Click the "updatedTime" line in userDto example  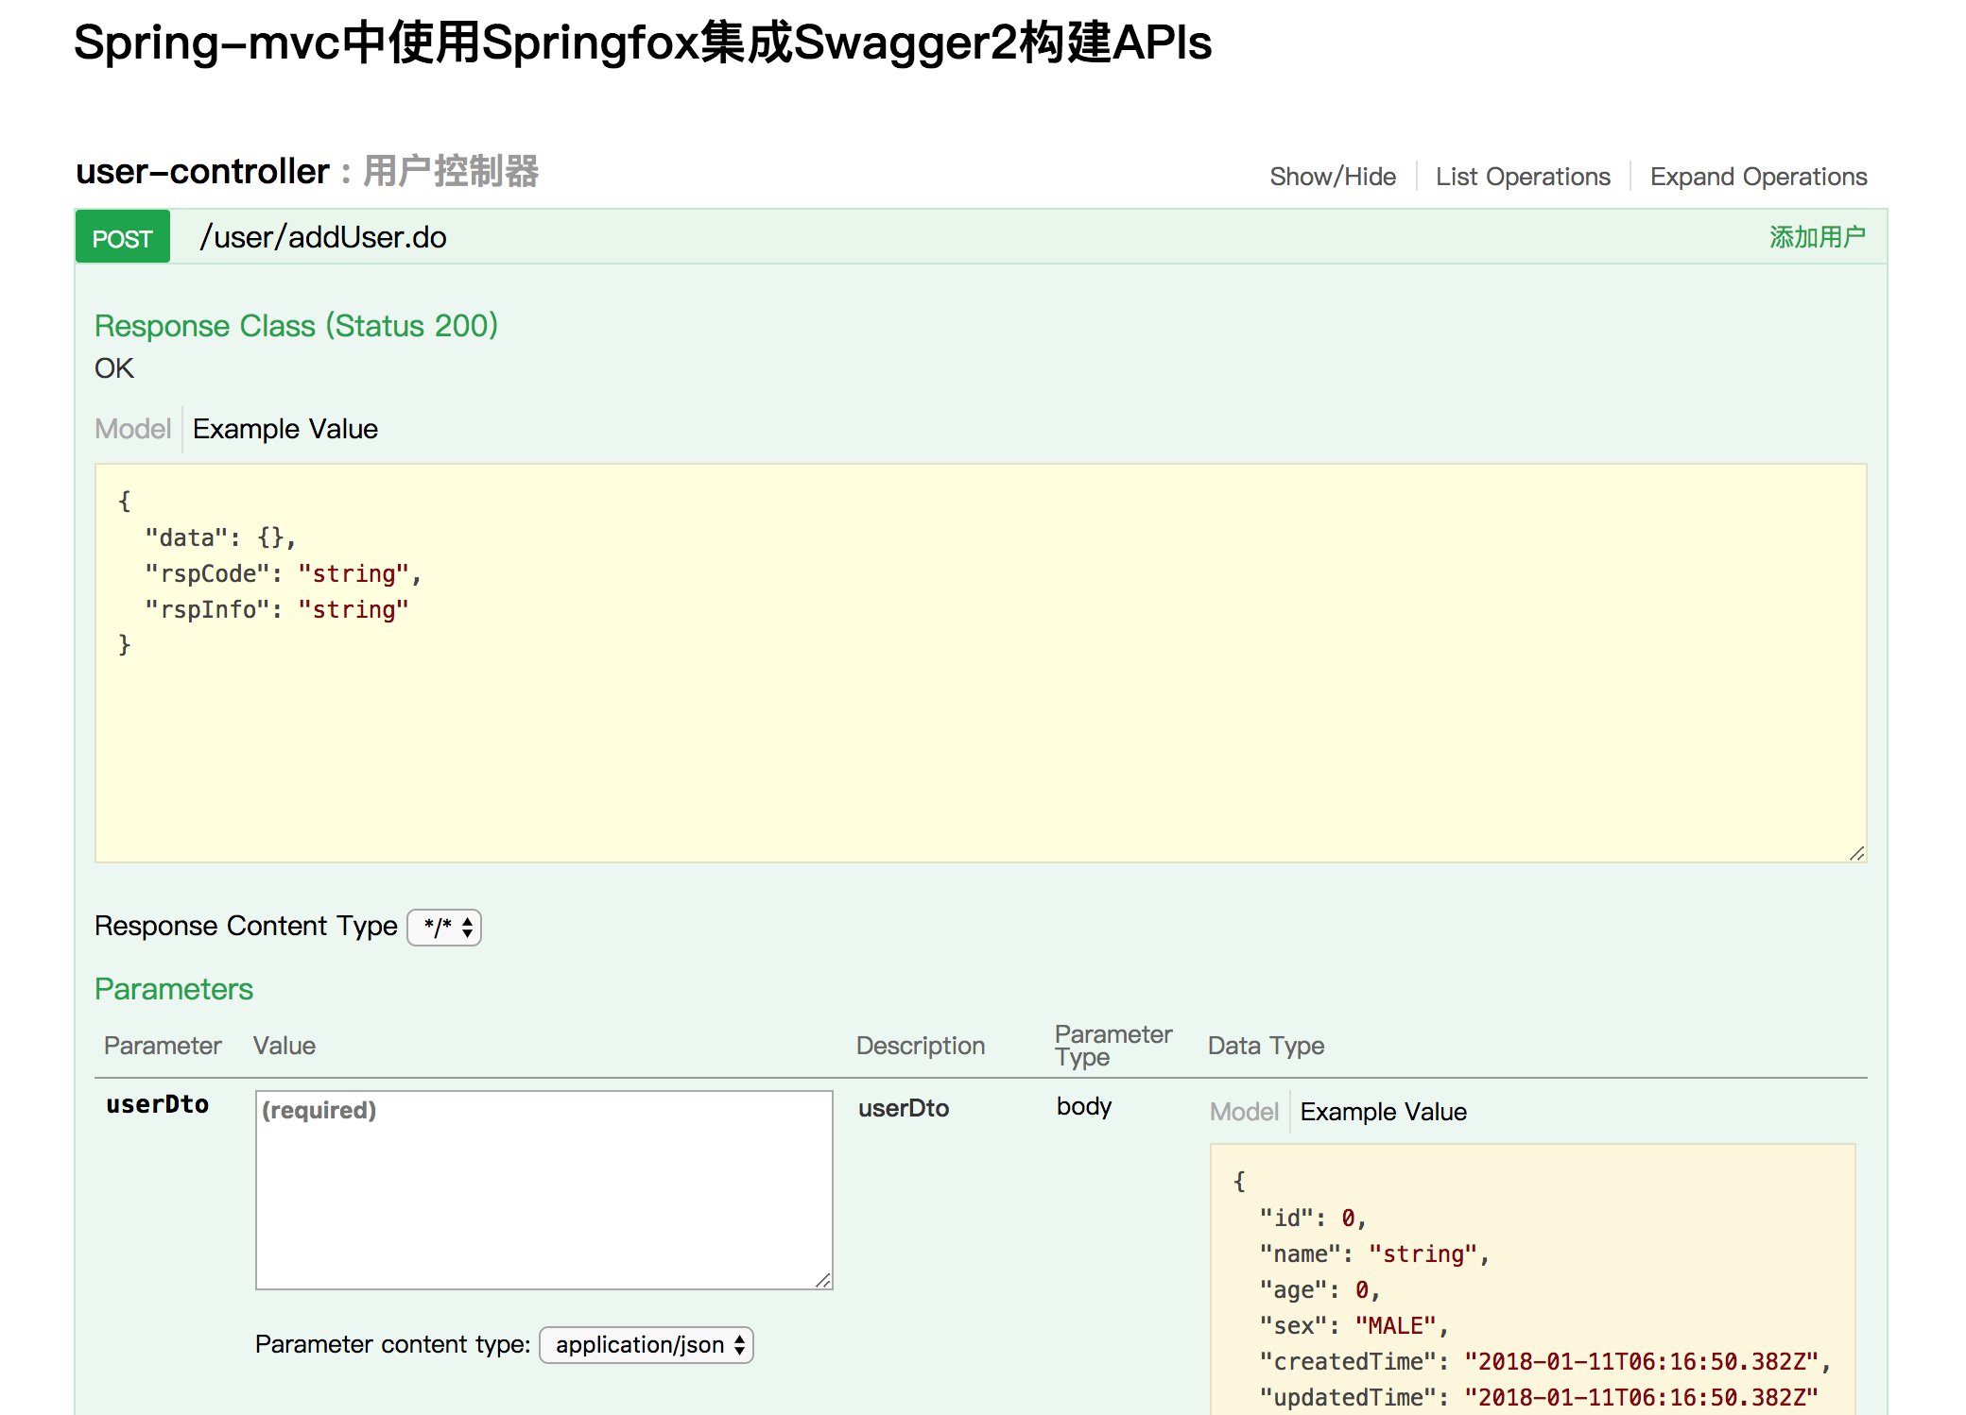point(1539,1397)
